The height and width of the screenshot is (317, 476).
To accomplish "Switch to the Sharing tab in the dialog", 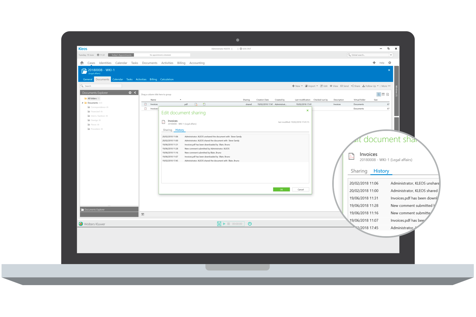I will pyautogui.click(x=167, y=130).
